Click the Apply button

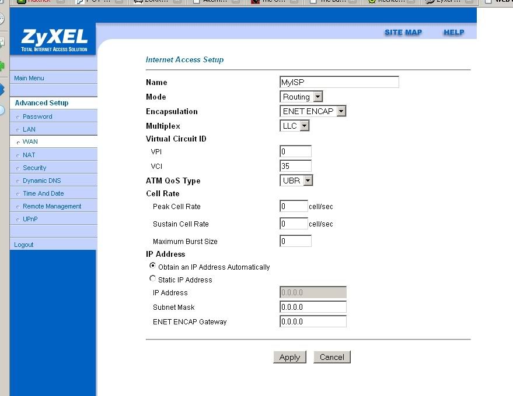(x=289, y=357)
